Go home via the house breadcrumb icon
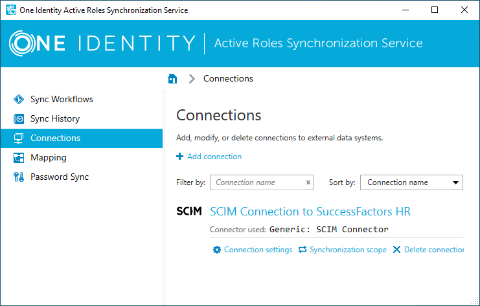 pyautogui.click(x=173, y=78)
